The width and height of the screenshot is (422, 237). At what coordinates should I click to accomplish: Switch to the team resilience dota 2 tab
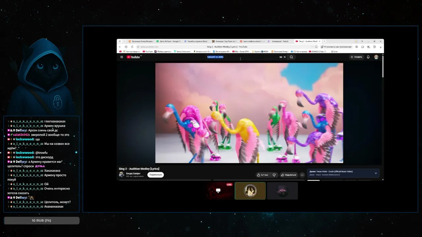(252, 41)
